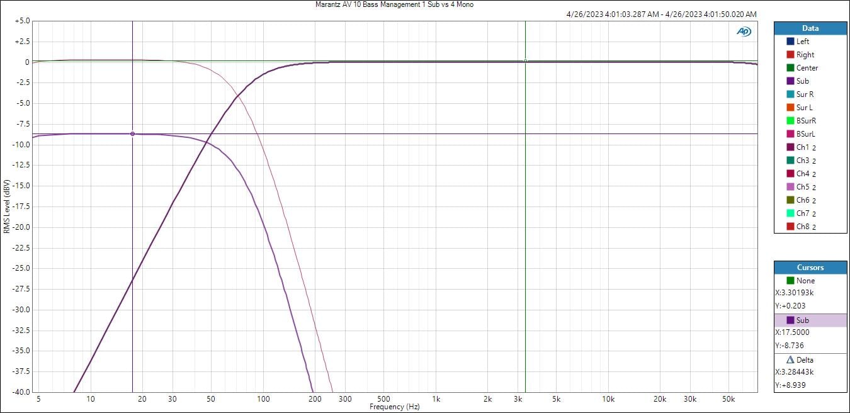Click the graph title Marantz AV 10 Bass Management

pos(394,4)
